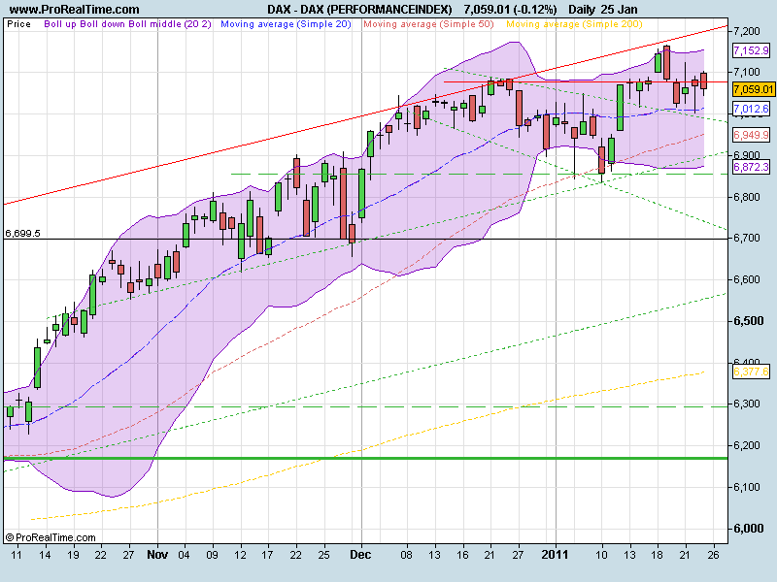The width and height of the screenshot is (777, 582).
Task: Click the 09 date label on time axis
Action: coord(212,555)
